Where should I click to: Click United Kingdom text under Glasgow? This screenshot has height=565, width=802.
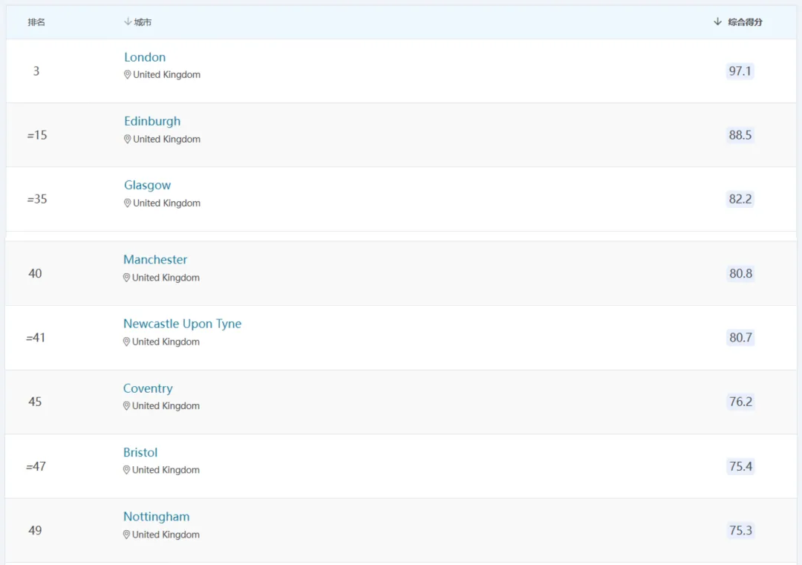[x=167, y=203]
